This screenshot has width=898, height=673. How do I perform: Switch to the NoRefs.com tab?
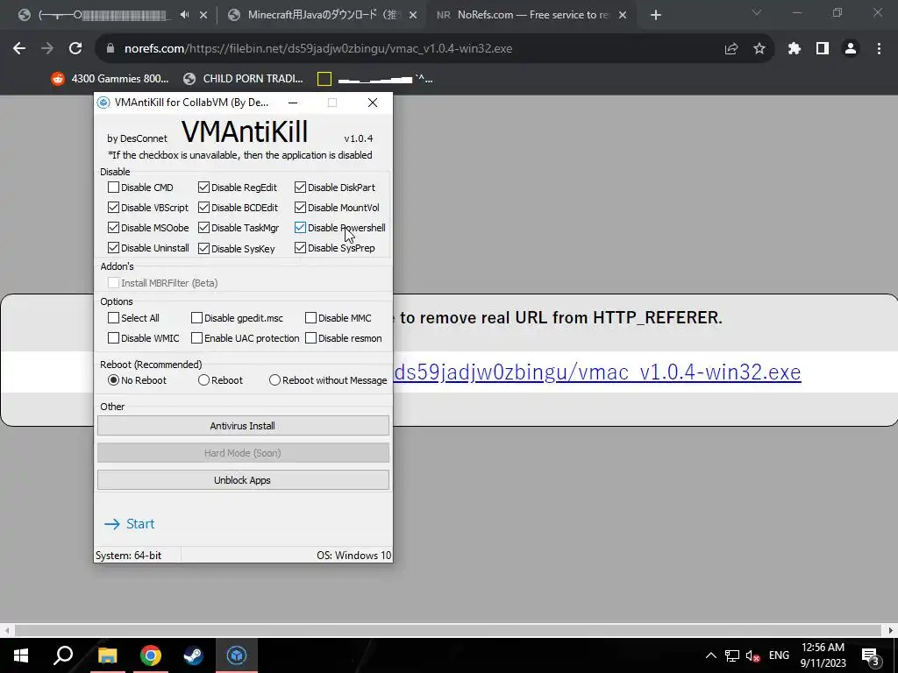coord(531,16)
